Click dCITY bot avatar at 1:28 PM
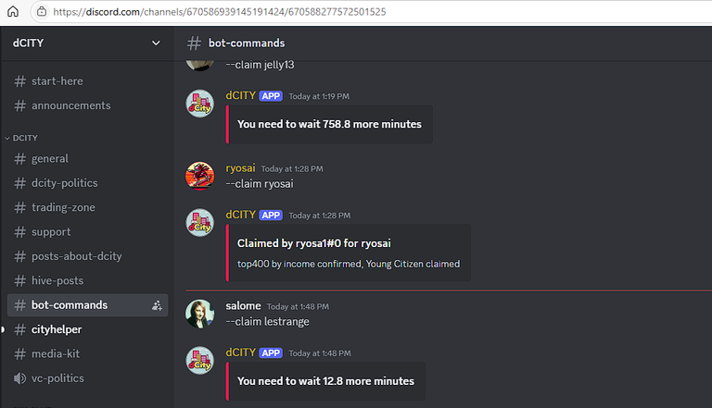 [x=200, y=223]
